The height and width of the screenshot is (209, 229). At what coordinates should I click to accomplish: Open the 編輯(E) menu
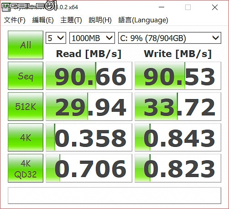coord(43,20)
